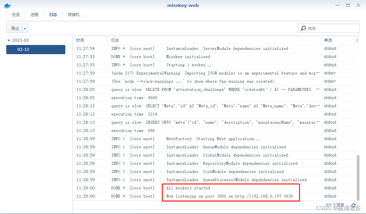Screen dimensions: 366x214
Task: Select the 'execution time: 2214' row
Action: (215, 114)
